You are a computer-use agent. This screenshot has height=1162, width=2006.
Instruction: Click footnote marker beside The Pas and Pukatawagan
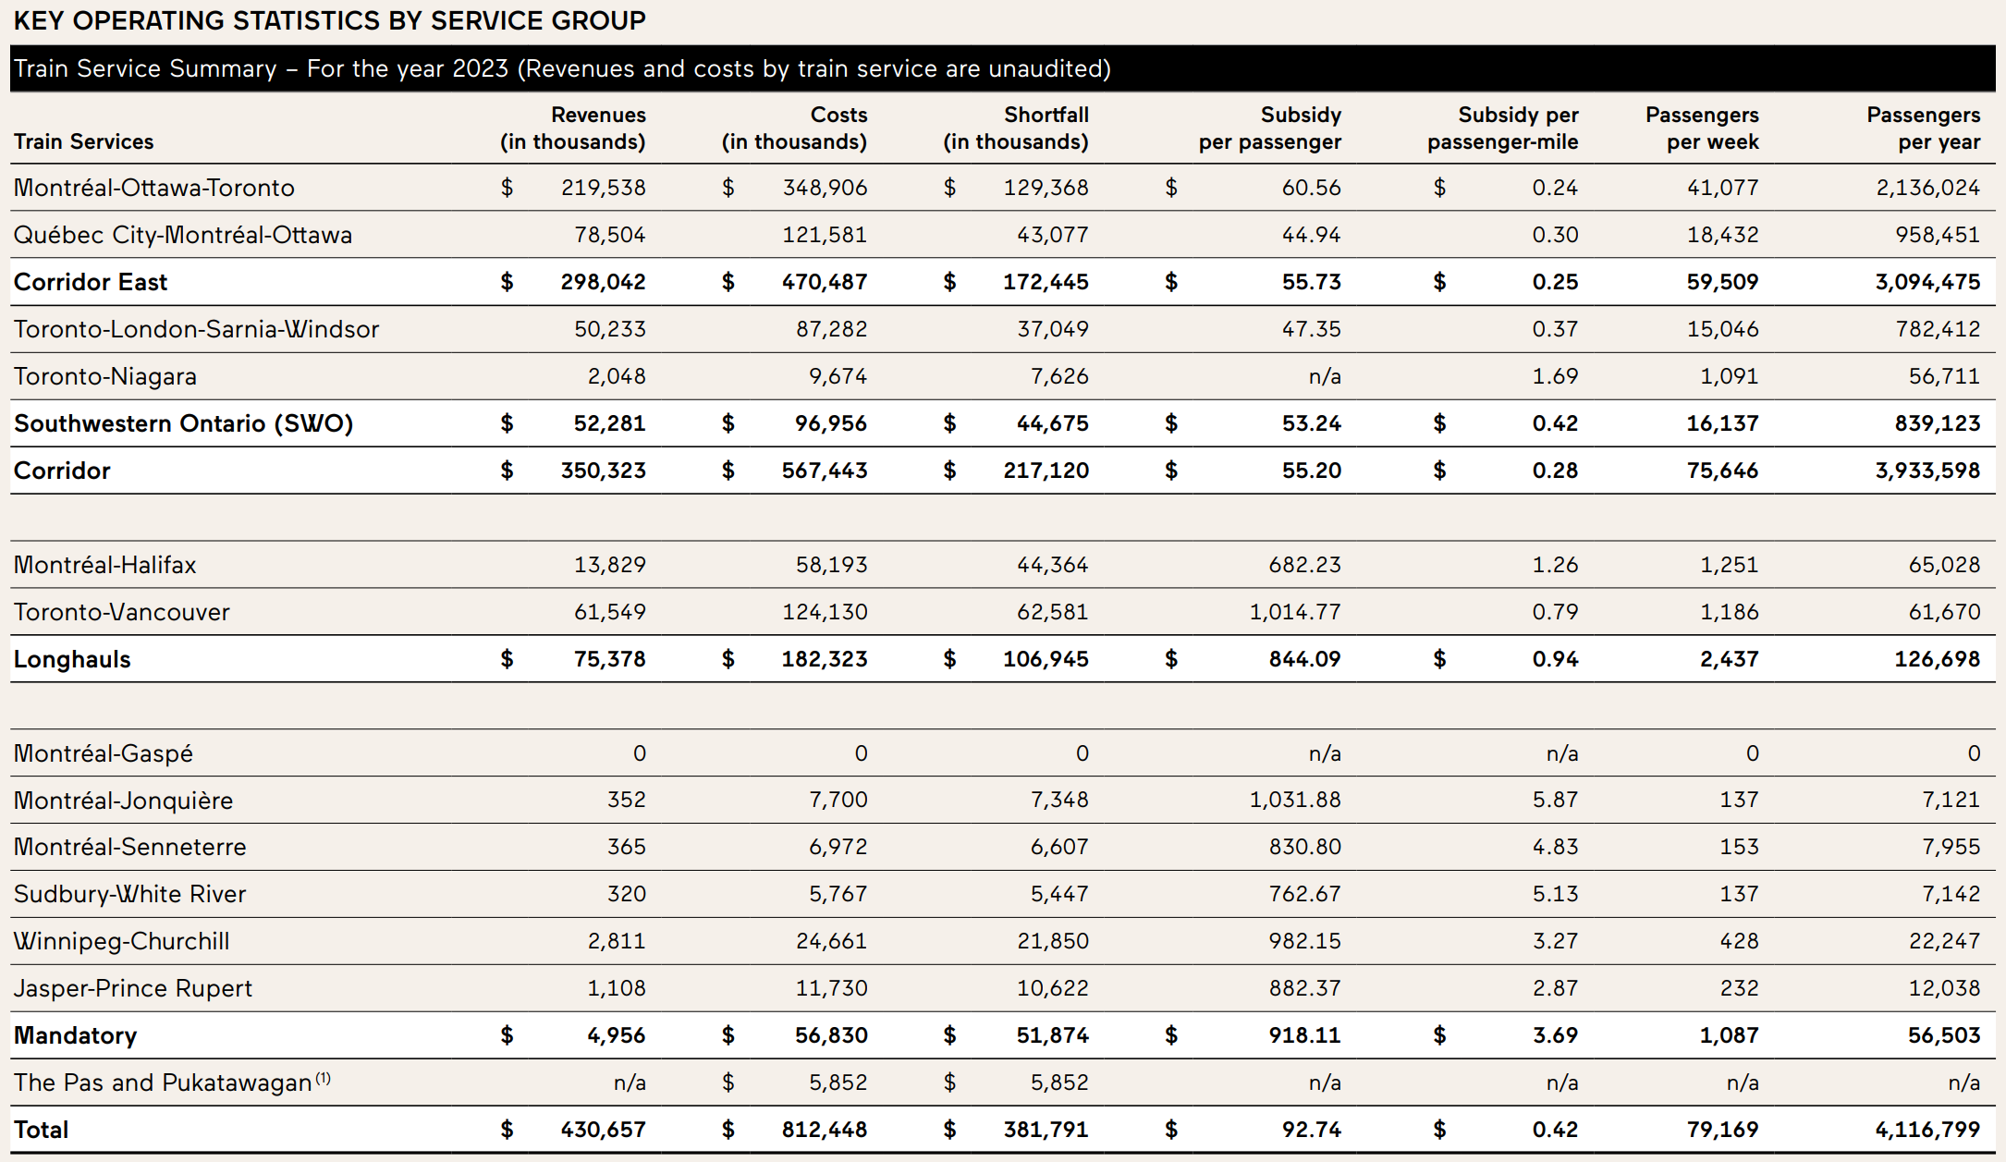323,1078
